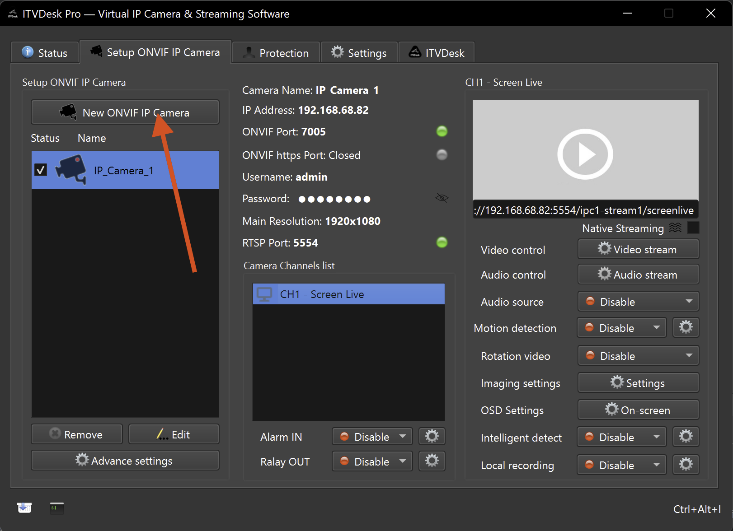Click the Alarm IN gear icon

432,437
